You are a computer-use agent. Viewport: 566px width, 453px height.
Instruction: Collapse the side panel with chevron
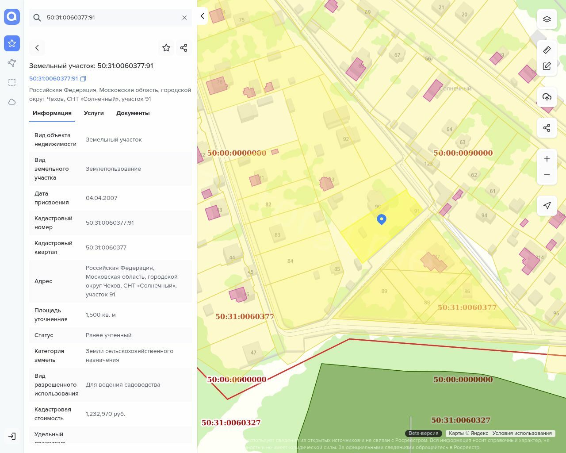click(x=202, y=16)
